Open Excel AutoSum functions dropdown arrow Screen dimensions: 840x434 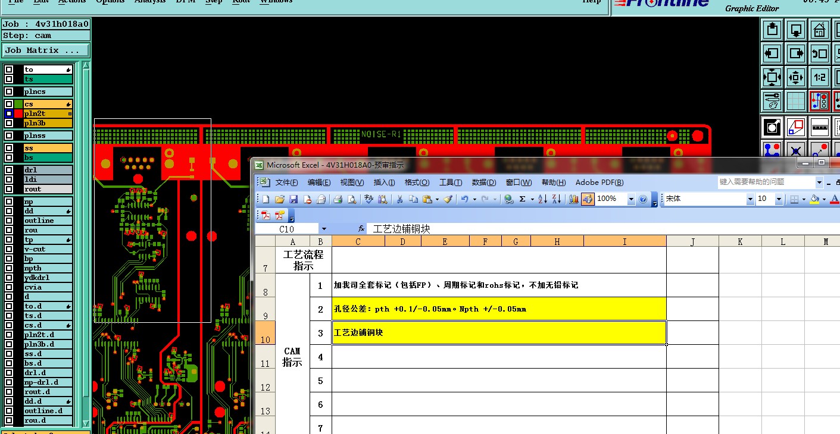click(x=532, y=199)
